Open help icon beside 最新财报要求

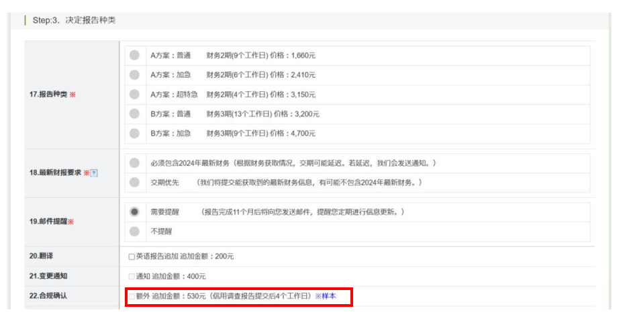(x=95, y=173)
